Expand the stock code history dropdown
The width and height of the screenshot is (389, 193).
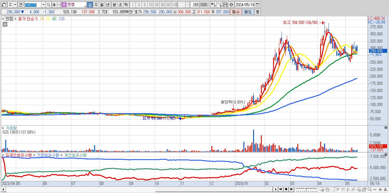43,5
